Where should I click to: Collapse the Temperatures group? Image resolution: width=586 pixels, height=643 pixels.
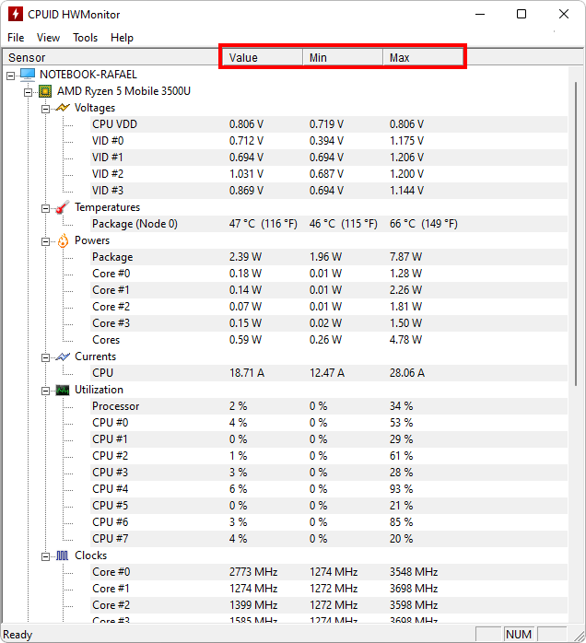coord(45,208)
